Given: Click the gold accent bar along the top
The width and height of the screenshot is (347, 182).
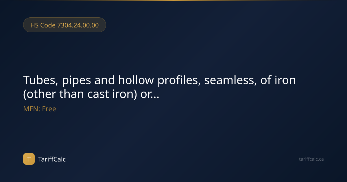Looking at the screenshot, I should (173, 1).
